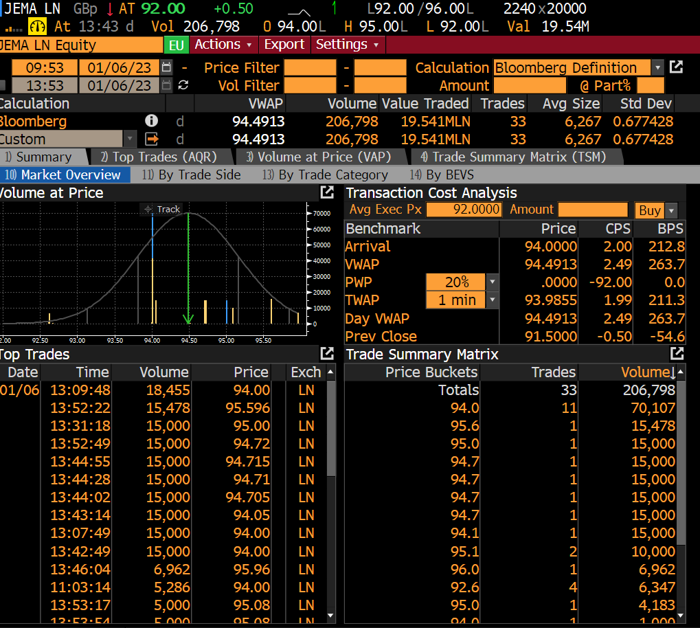Expand the Calculation definition dropdown arrow

[x=657, y=68]
